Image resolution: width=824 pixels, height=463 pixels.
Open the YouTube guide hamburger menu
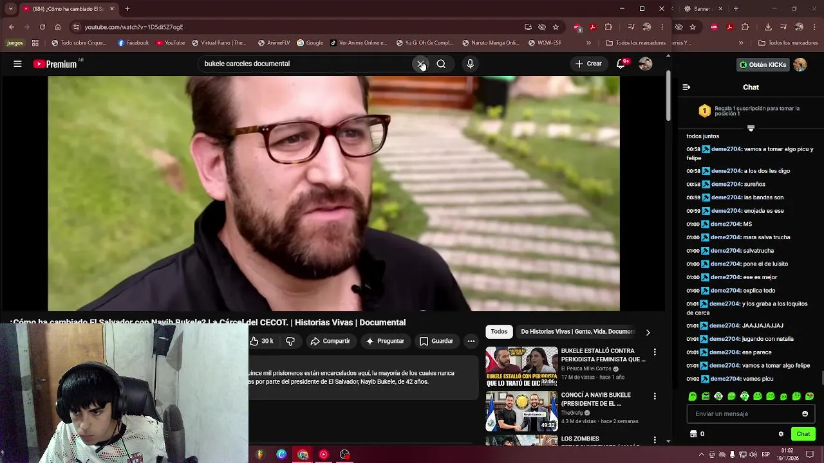[17, 64]
